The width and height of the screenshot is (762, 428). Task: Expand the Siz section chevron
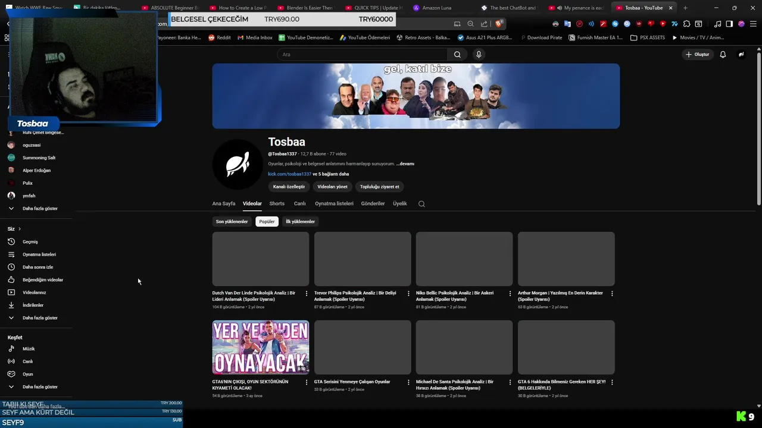point(19,229)
